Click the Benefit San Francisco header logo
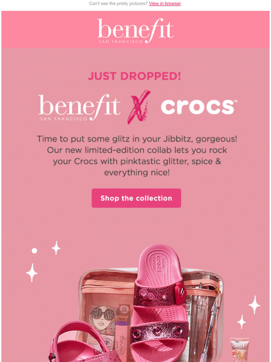This screenshot has width=271, height=362. coord(135,30)
